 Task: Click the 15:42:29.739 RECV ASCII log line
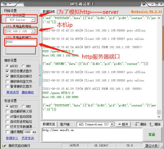pos(92,89)
